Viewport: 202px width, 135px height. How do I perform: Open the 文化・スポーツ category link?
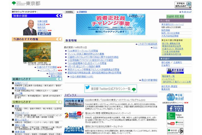click(22, 113)
